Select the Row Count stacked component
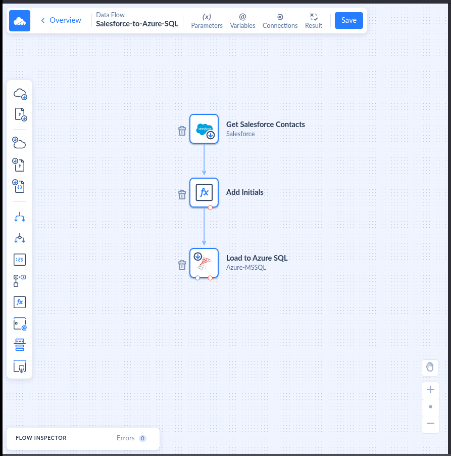This screenshot has width=451, height=456. pos(20,345)
